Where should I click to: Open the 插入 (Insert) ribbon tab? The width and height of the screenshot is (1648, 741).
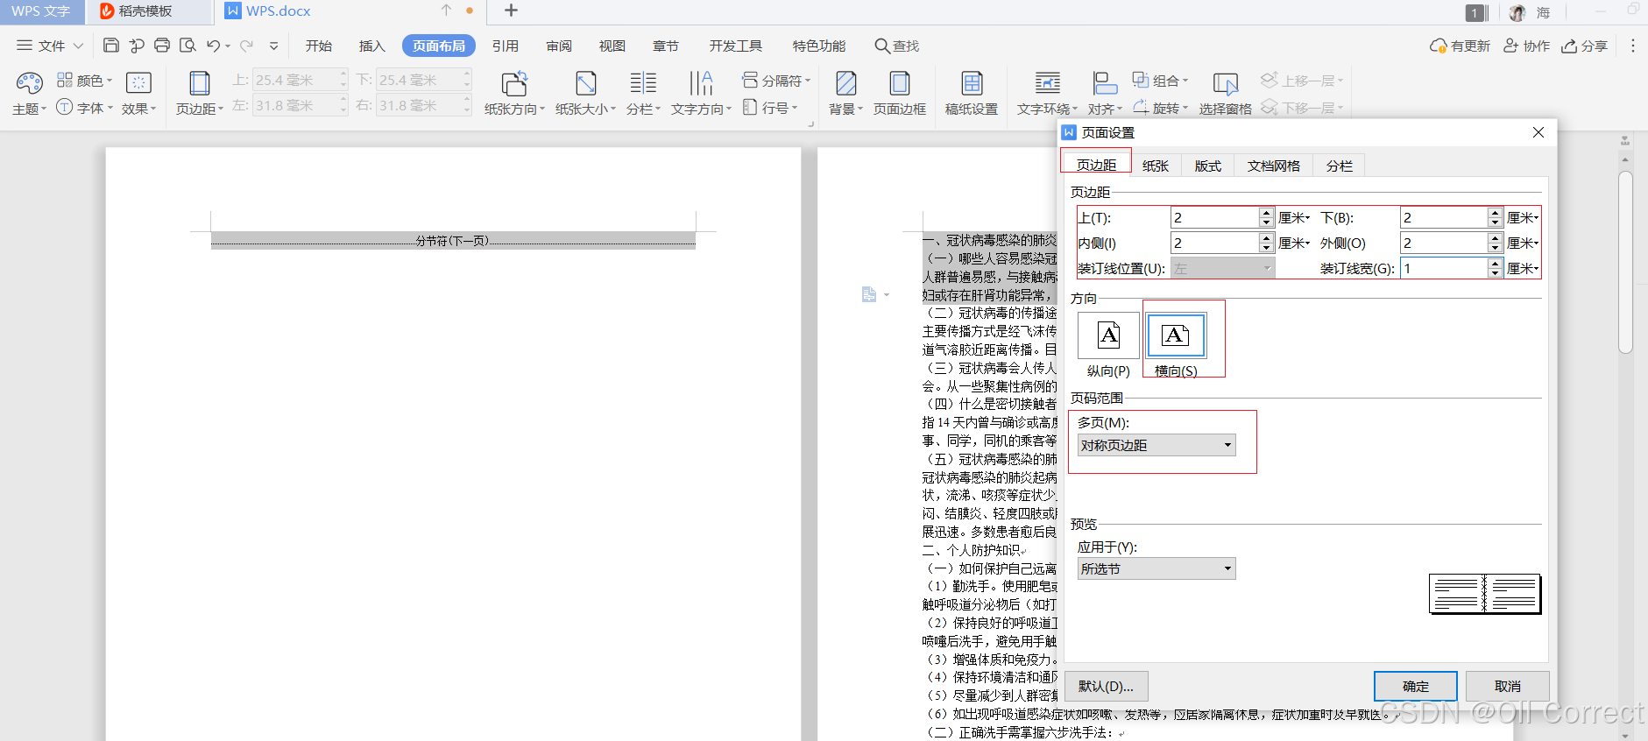[372, 46]
